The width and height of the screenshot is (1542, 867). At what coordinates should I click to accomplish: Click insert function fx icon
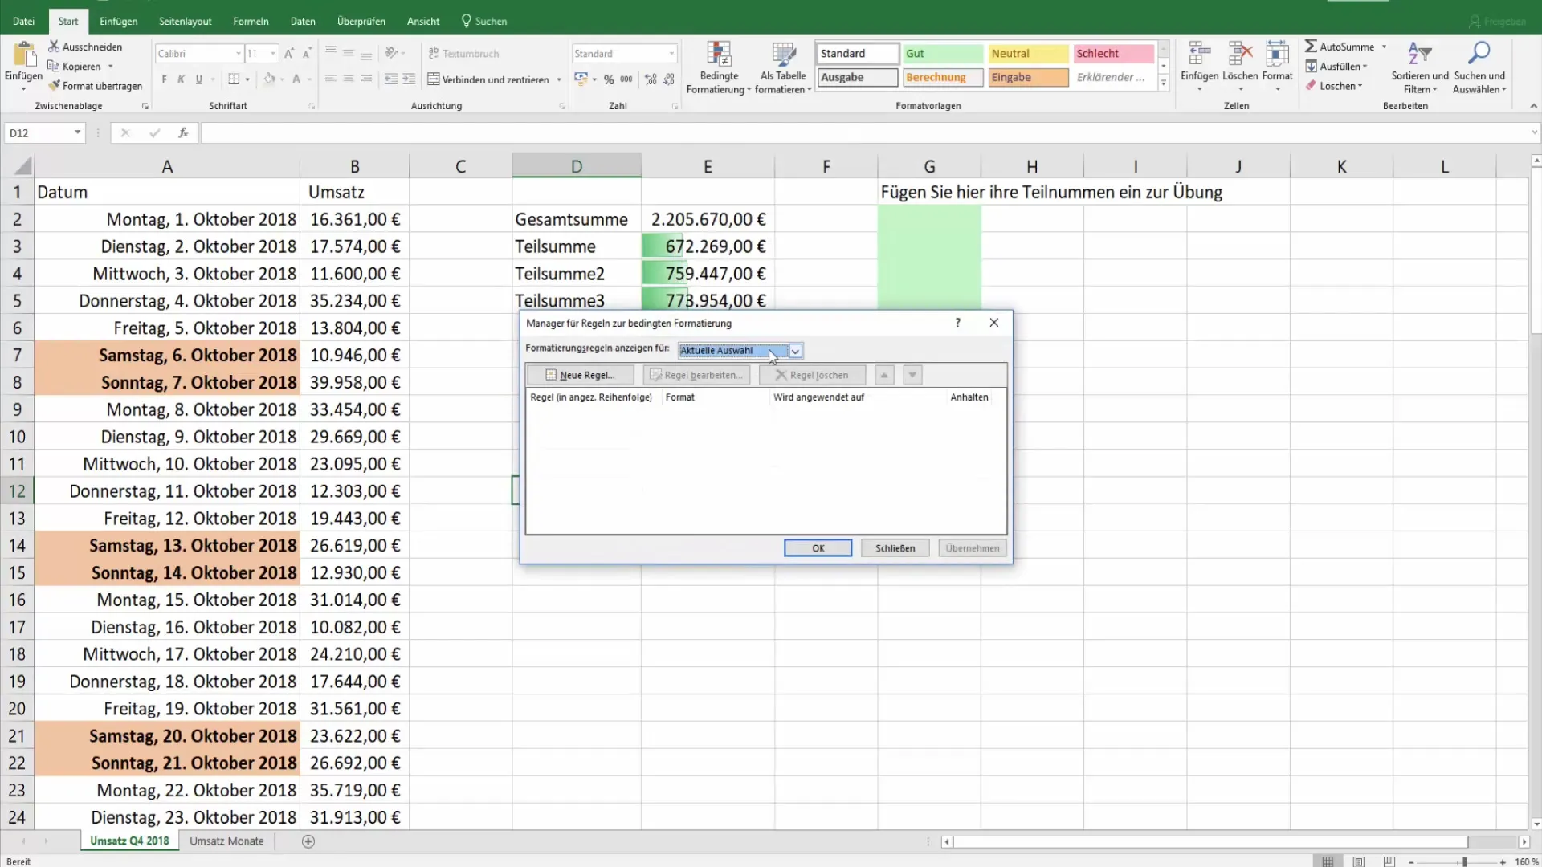183,133
